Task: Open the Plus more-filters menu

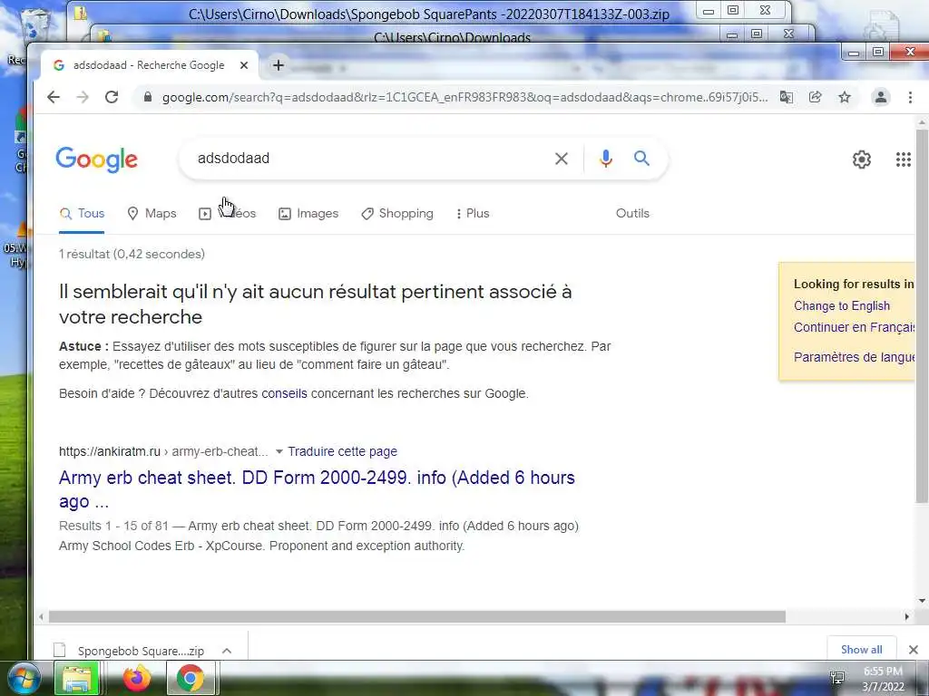Action: tap(472, 213)
